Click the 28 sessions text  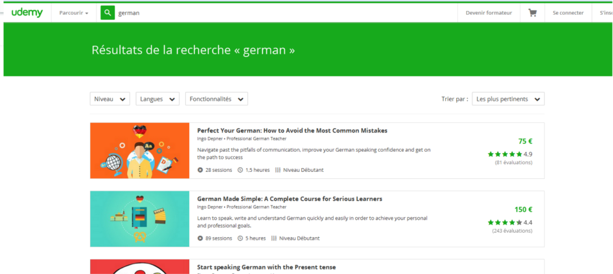point(218,170)
